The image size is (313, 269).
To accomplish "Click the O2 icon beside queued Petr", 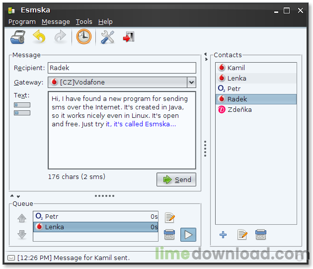I will point(39,216).
